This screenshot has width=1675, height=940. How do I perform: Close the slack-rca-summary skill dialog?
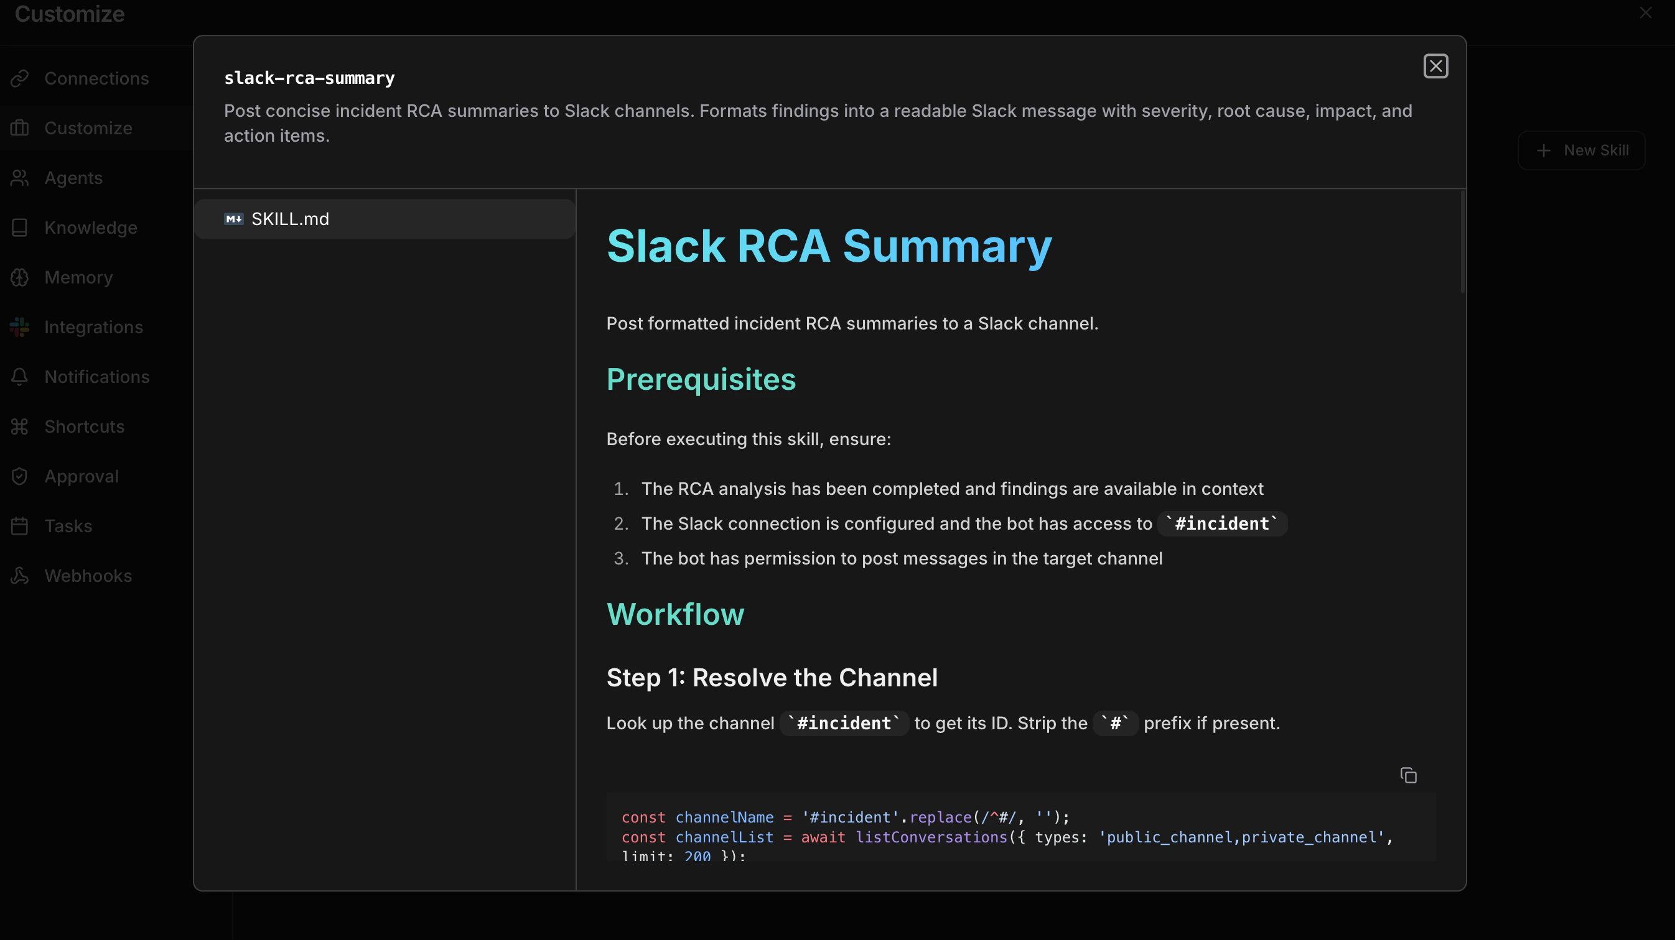pyautogui.click(x=1436, y=66)
